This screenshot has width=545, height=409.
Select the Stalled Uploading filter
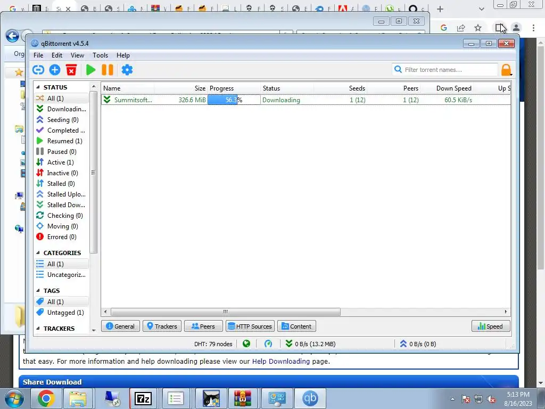[62, 194]
